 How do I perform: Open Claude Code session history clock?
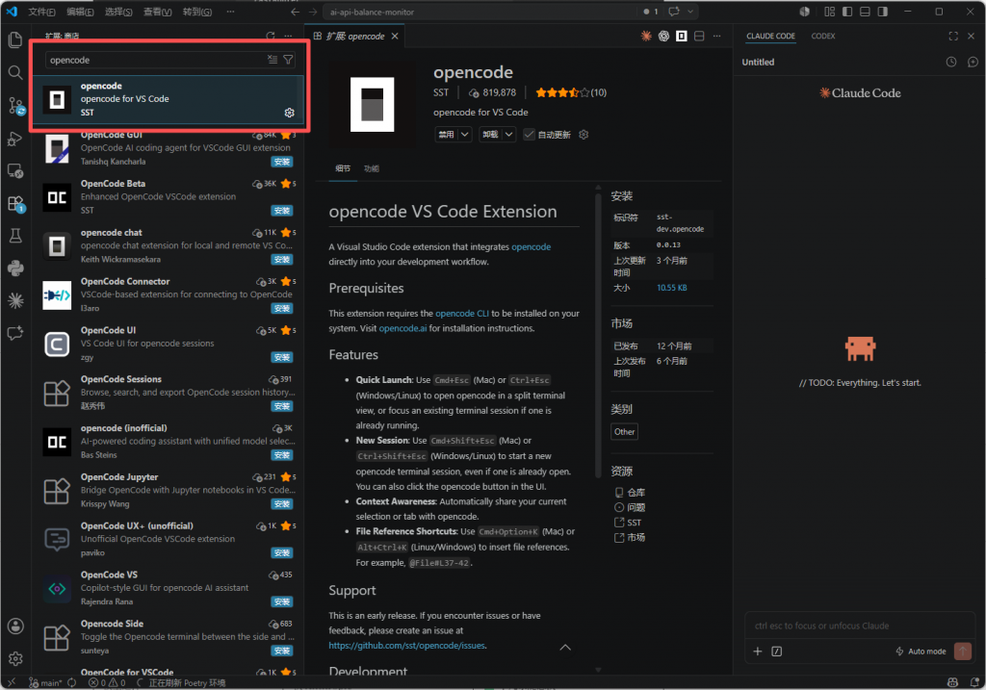tap(950, 62)
